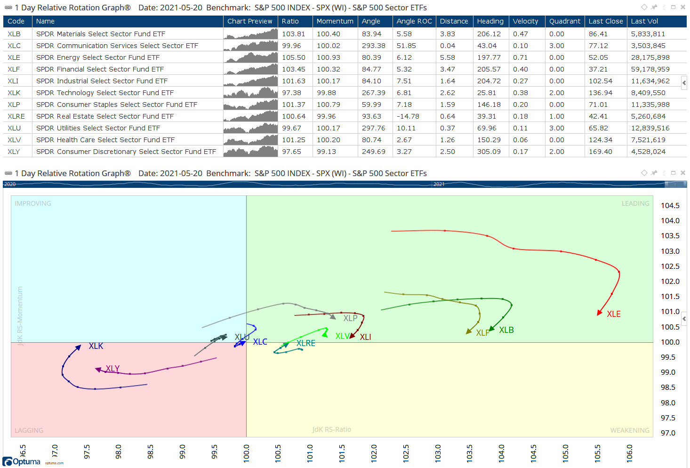Click the Angle ROC column header

coord(414,21)
